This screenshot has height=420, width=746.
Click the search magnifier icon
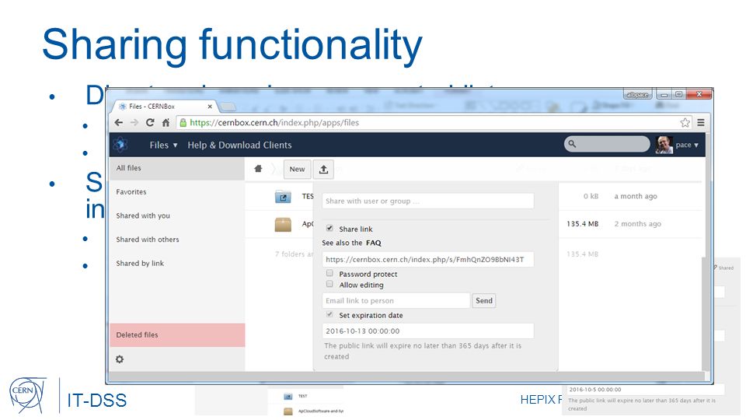tap(572, 144)
